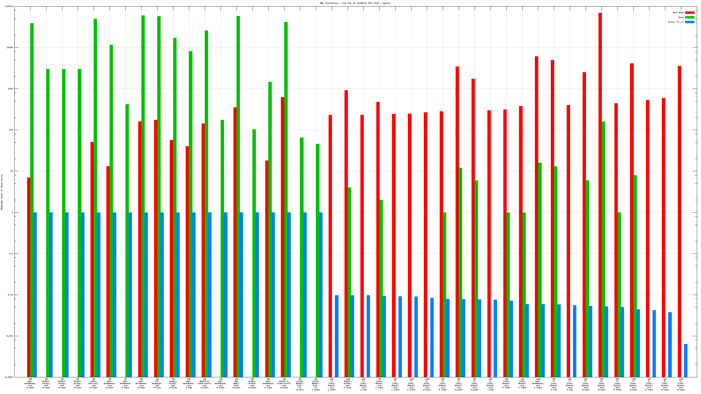
Task: Click the bl.spamcop.net origin axis label
Action: coord(157,383)
